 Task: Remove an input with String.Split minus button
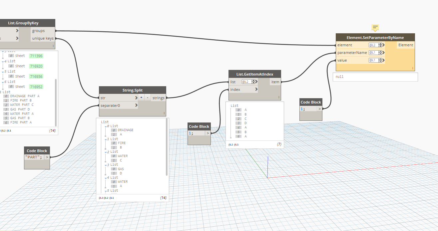(147, 98)
